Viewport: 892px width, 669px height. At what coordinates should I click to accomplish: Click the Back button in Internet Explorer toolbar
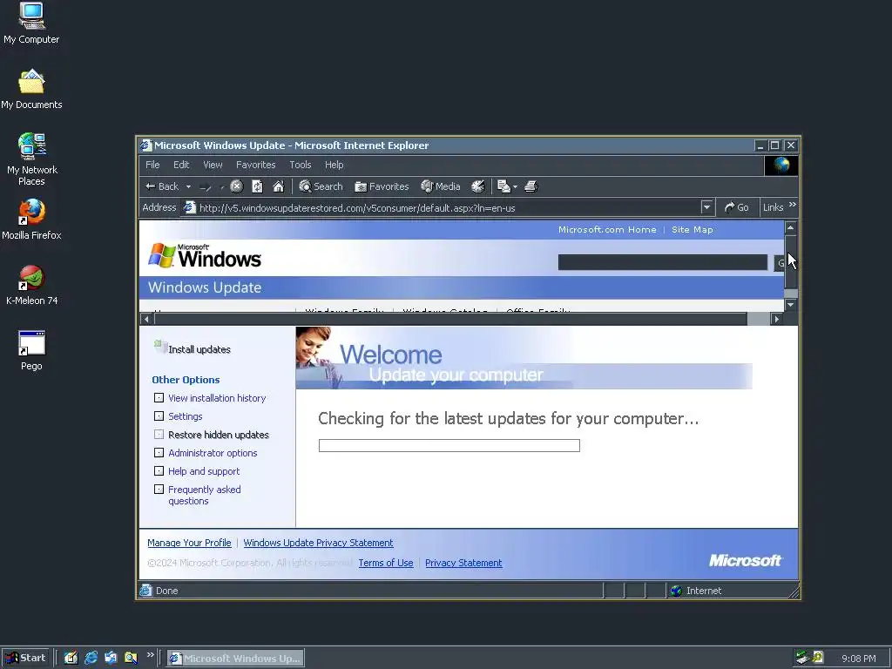tap(162, 186)
